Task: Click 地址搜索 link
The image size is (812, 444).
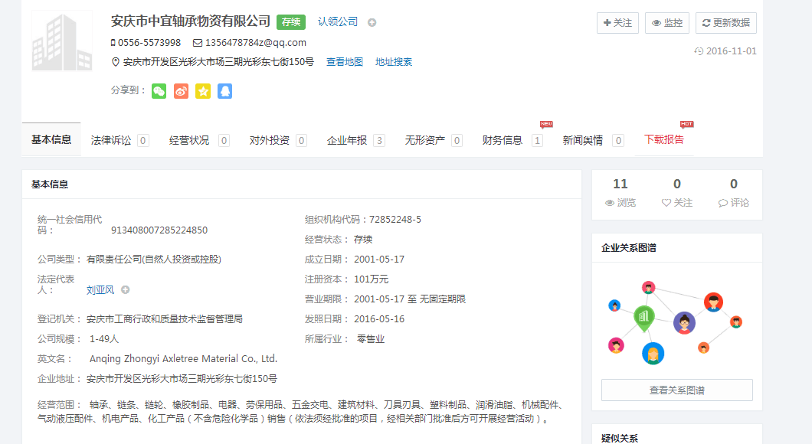Action: 394,62
